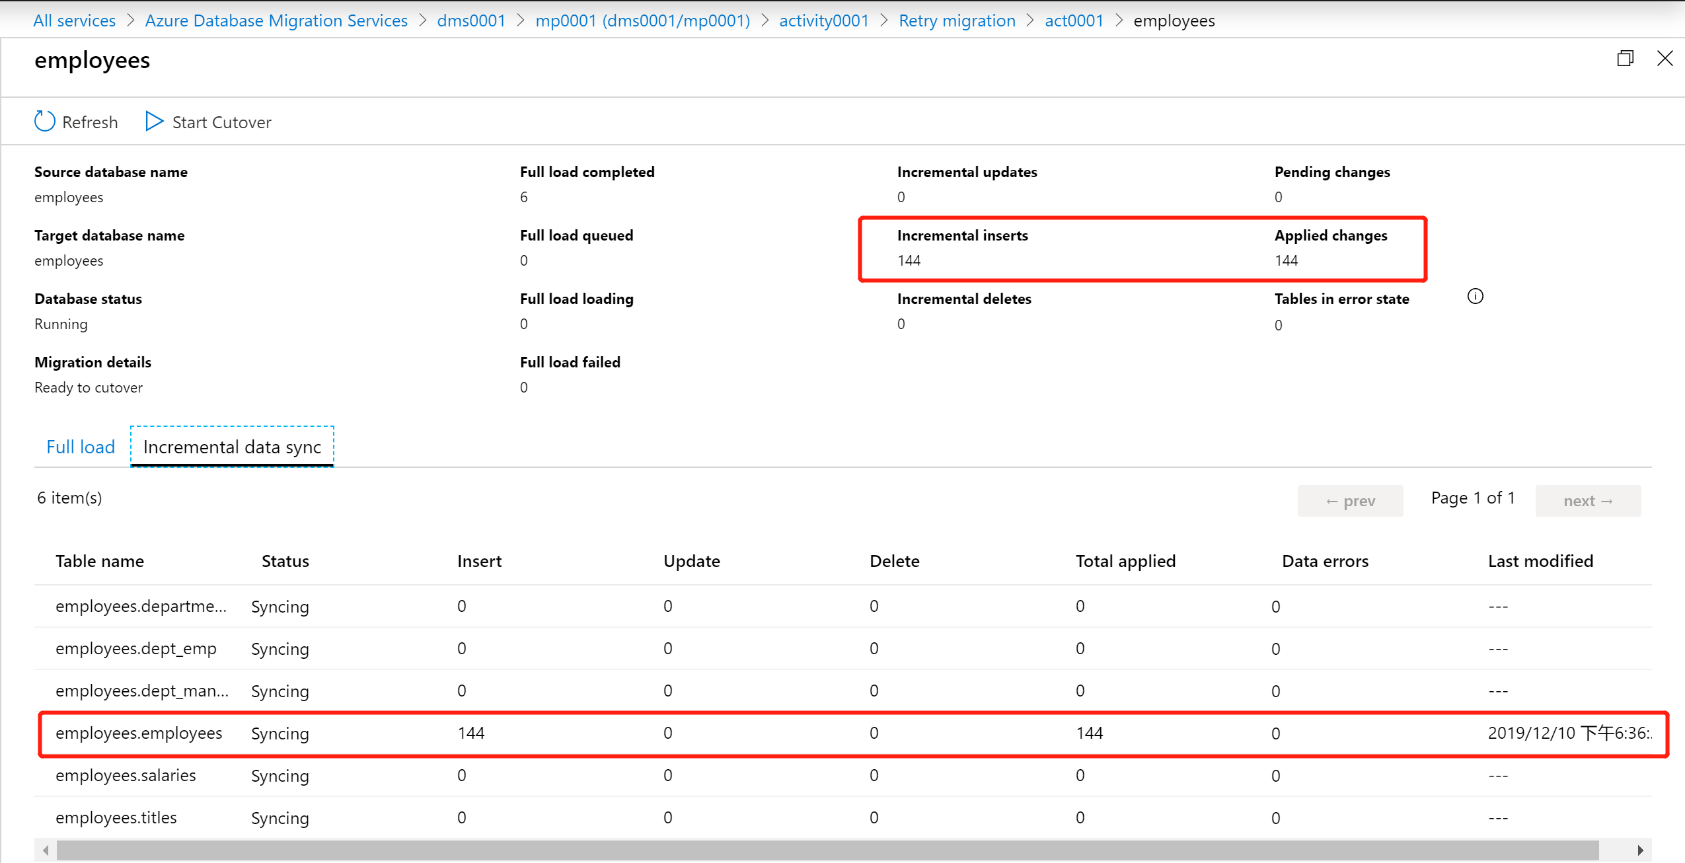Open the activity0001 breadcrumb link
The width and height of the screenshot is (1685, 863).
point(824,20)
